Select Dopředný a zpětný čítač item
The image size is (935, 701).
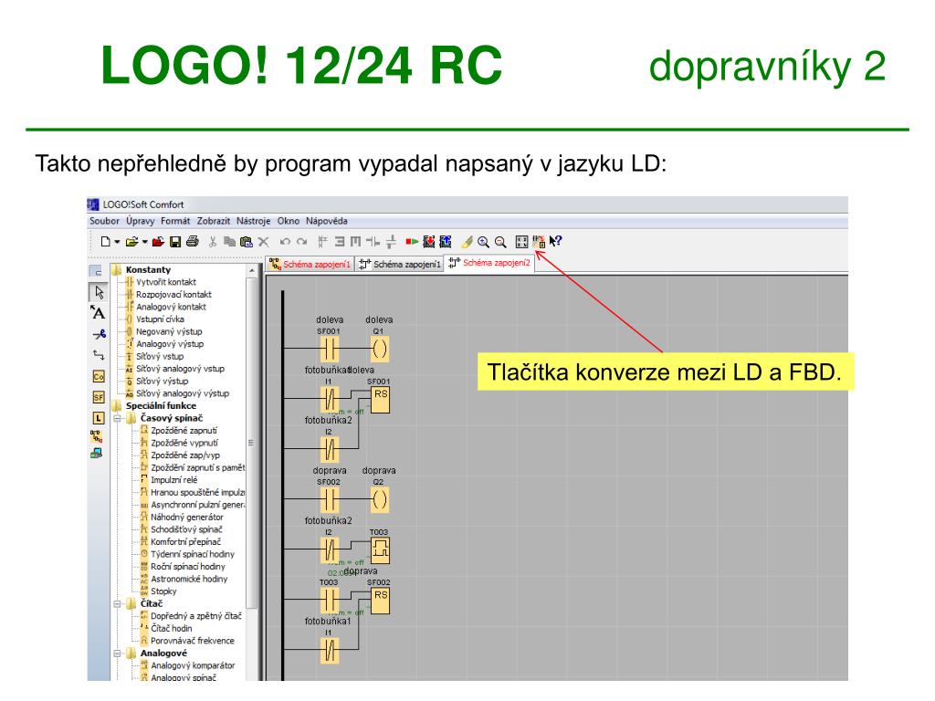point(195,616)
